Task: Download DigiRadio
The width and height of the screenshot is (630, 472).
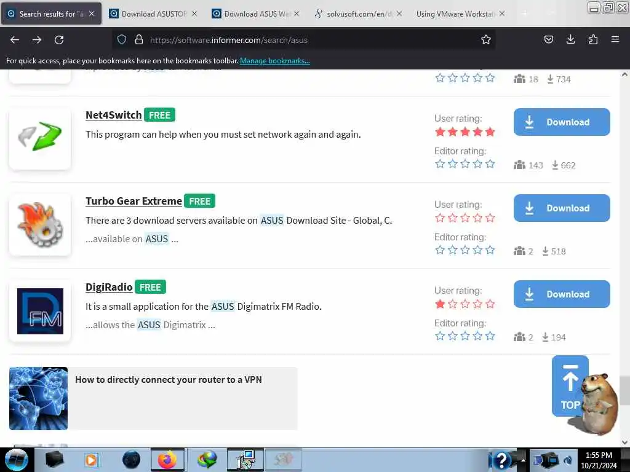Action: 562,294
